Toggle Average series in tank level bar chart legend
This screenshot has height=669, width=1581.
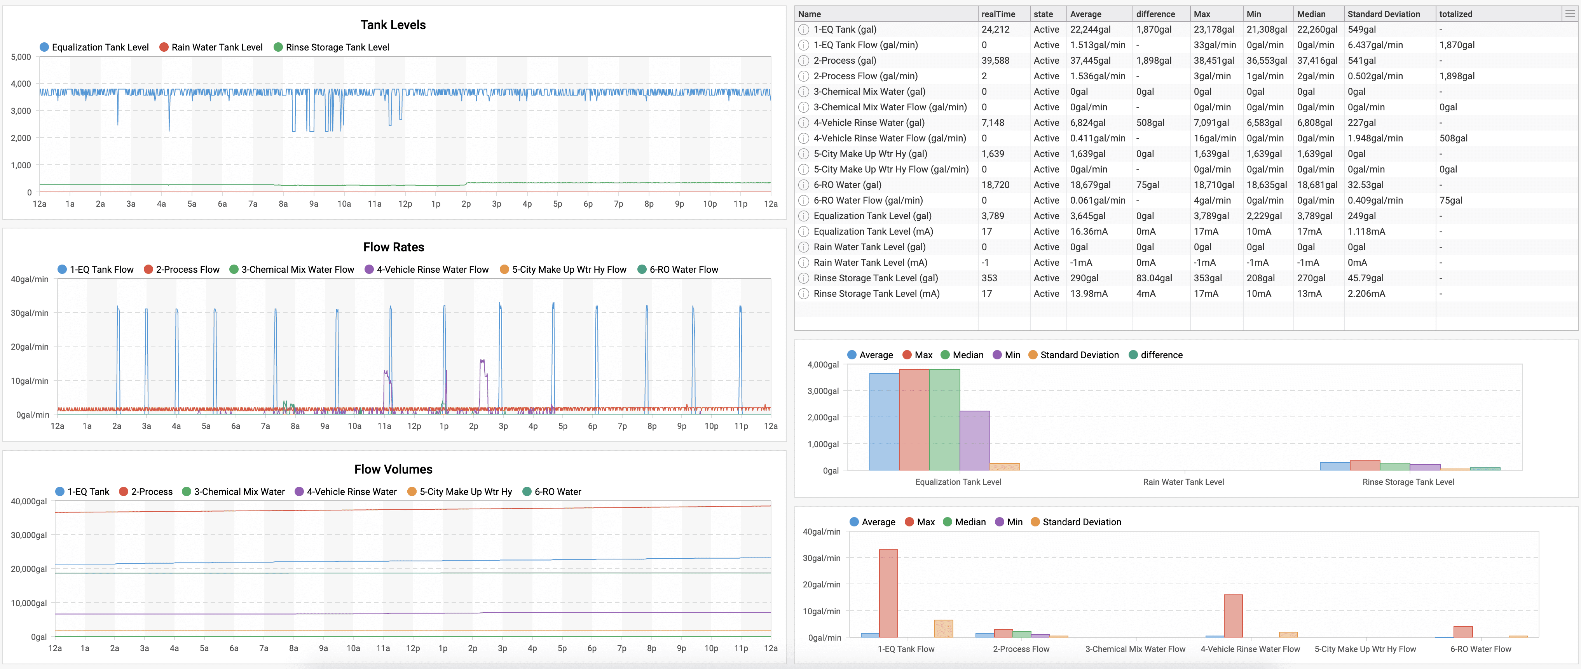[x=870, y=355]
